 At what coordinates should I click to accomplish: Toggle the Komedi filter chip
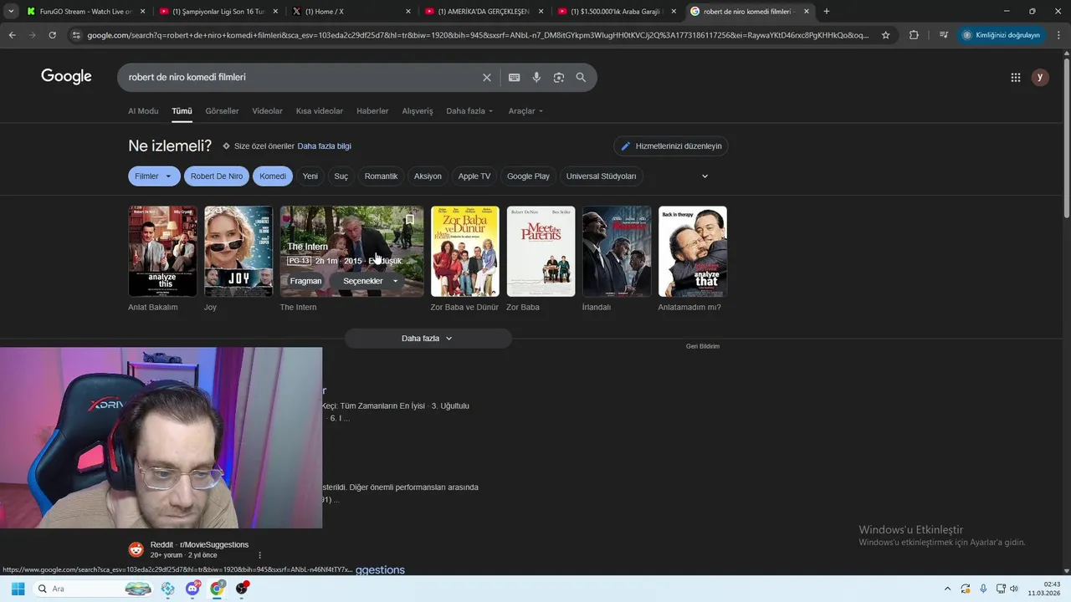point(273,176)
